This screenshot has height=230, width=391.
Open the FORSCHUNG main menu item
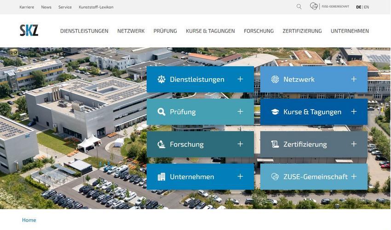[x=259, y=31]
